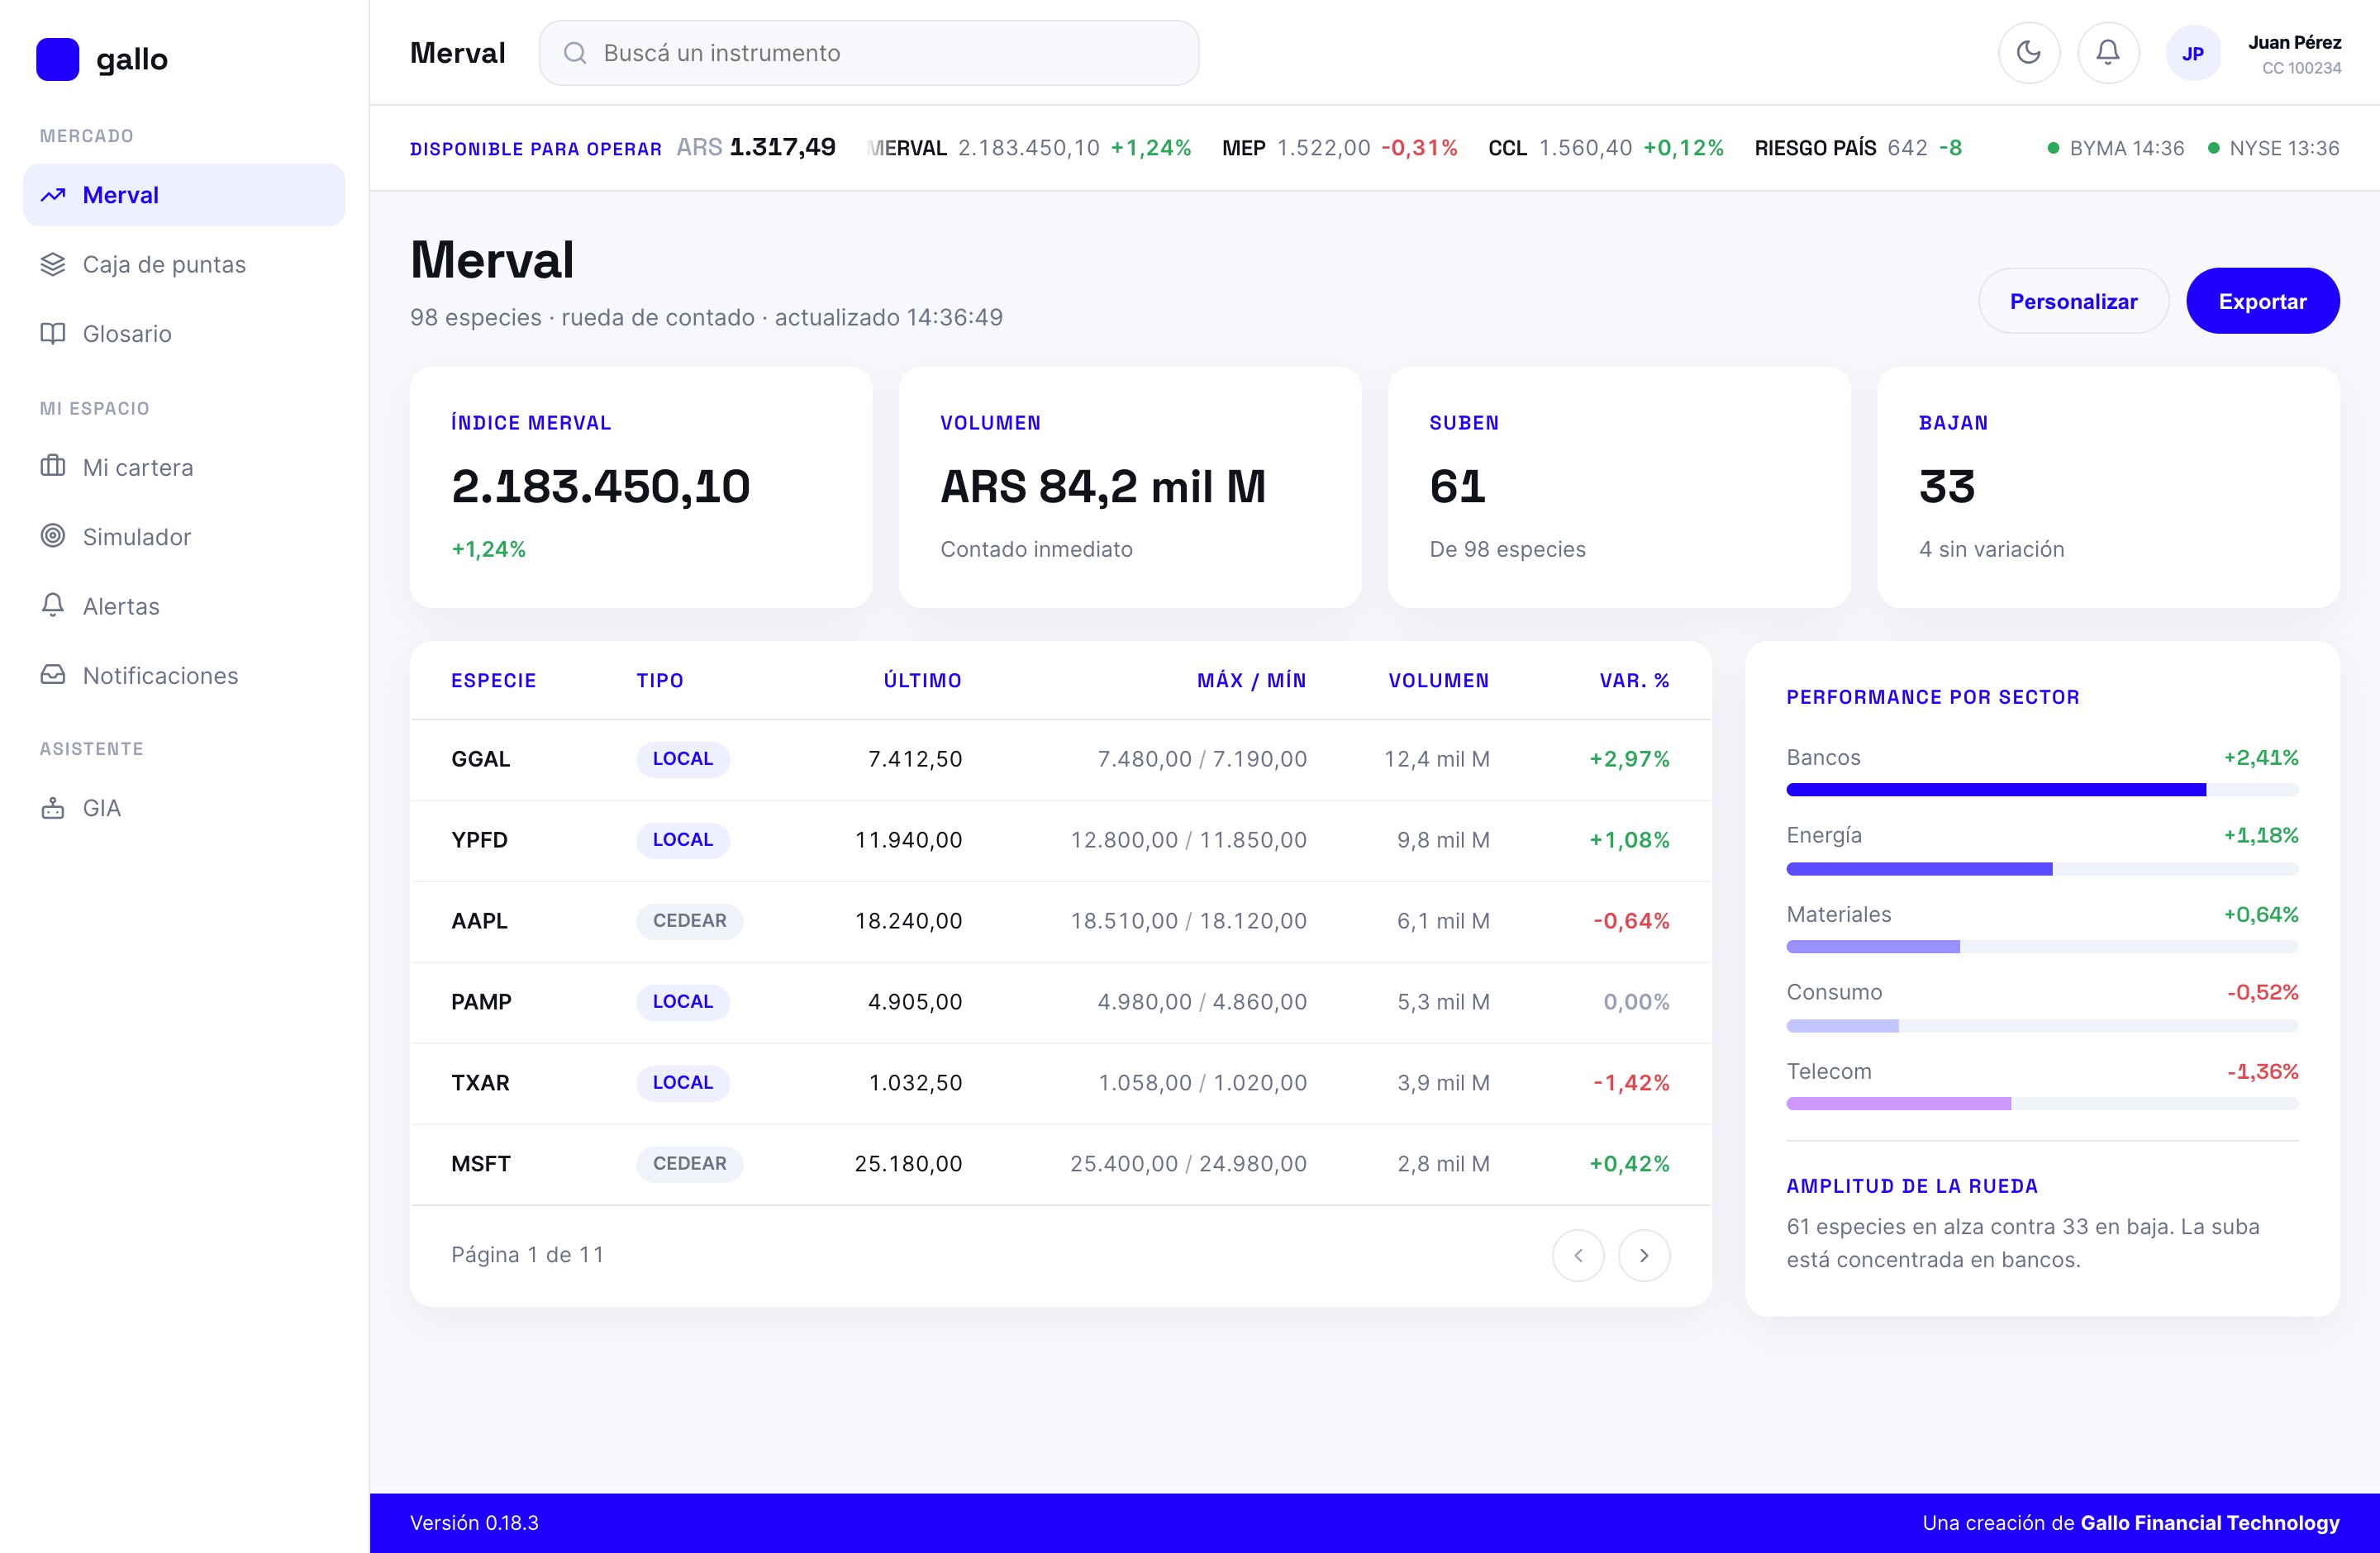The height and width of the screenshot is (1553, 2380).
Task: Click the gallo logo square
Action: coord(57,59)
